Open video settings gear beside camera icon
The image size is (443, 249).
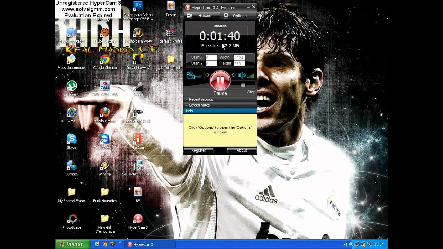point(207,75)
